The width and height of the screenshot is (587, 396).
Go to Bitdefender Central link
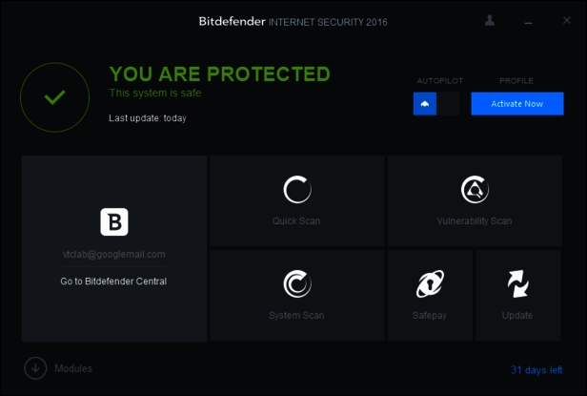tap(113, 281)
